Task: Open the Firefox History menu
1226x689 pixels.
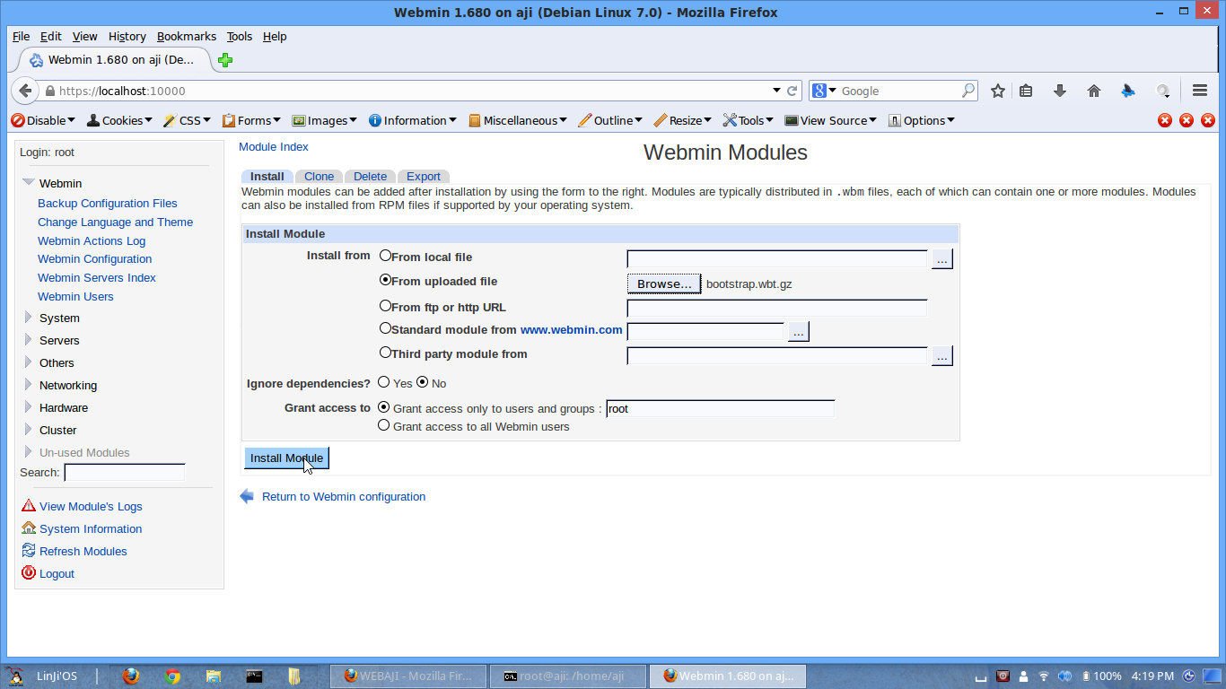Action: 127,37
